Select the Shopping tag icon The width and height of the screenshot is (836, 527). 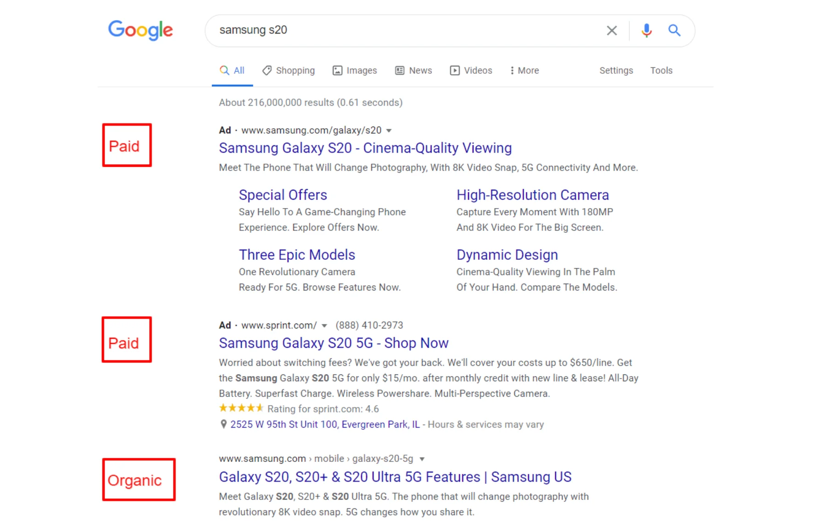click(x=268, y=70)
